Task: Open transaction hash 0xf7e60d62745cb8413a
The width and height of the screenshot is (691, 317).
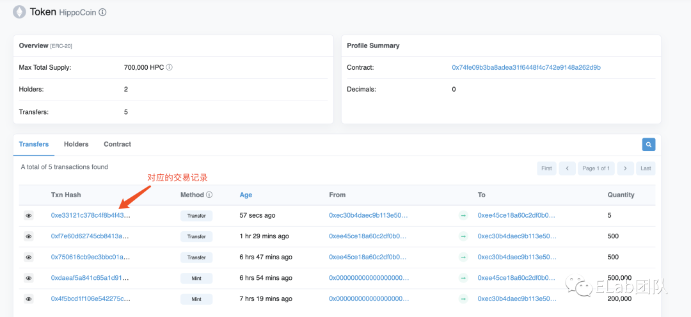Action: click(x=90, y=236)
